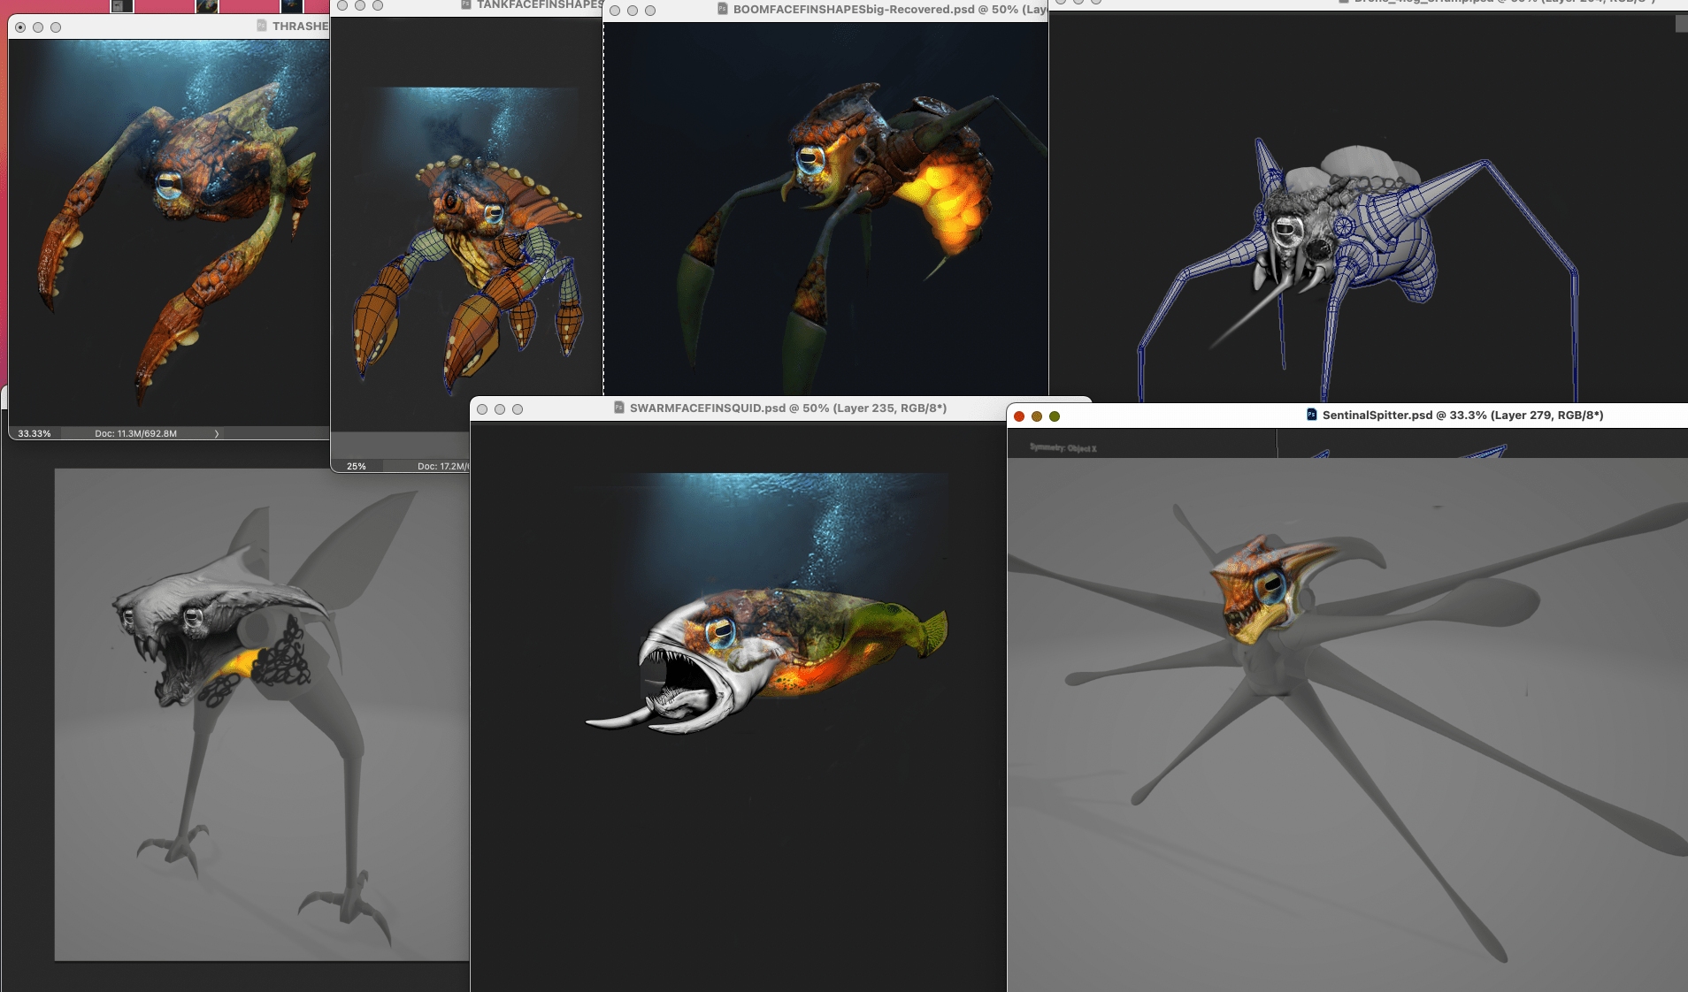Click the Photoshop file icon beside SentinalSpitter.psd title
This screenshot has width=1688, height=992.
tap(1312, 415)
